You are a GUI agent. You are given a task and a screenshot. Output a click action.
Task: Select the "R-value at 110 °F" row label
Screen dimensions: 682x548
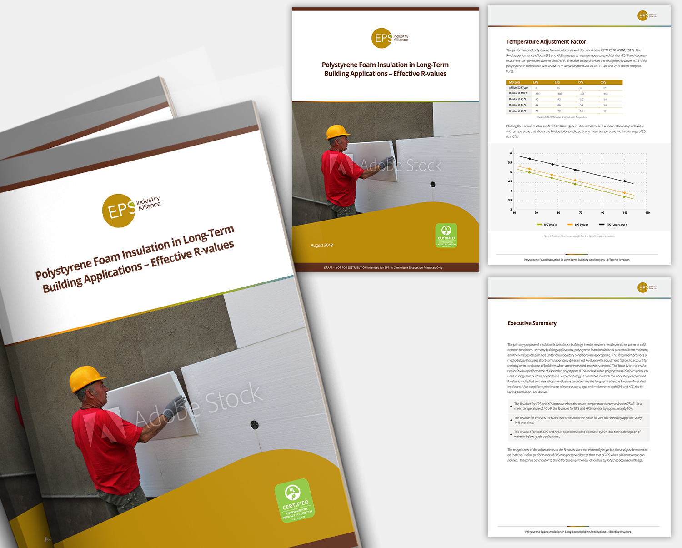(518, 93)
